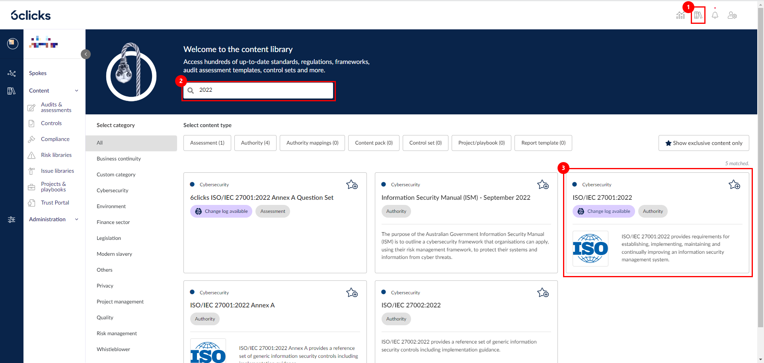Image resolution: width=764 pixels, height=363 pixels.
Task: Select the Whistleblower category
Action: 113,349
